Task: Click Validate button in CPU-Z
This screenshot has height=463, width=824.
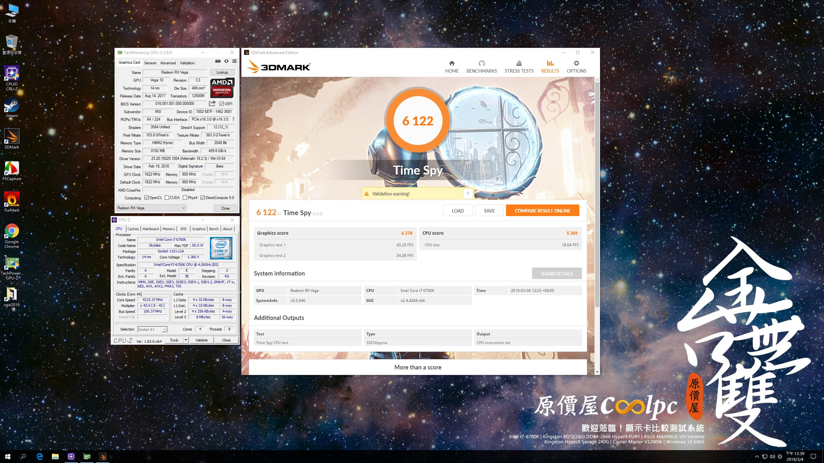Action: (201, 340)
